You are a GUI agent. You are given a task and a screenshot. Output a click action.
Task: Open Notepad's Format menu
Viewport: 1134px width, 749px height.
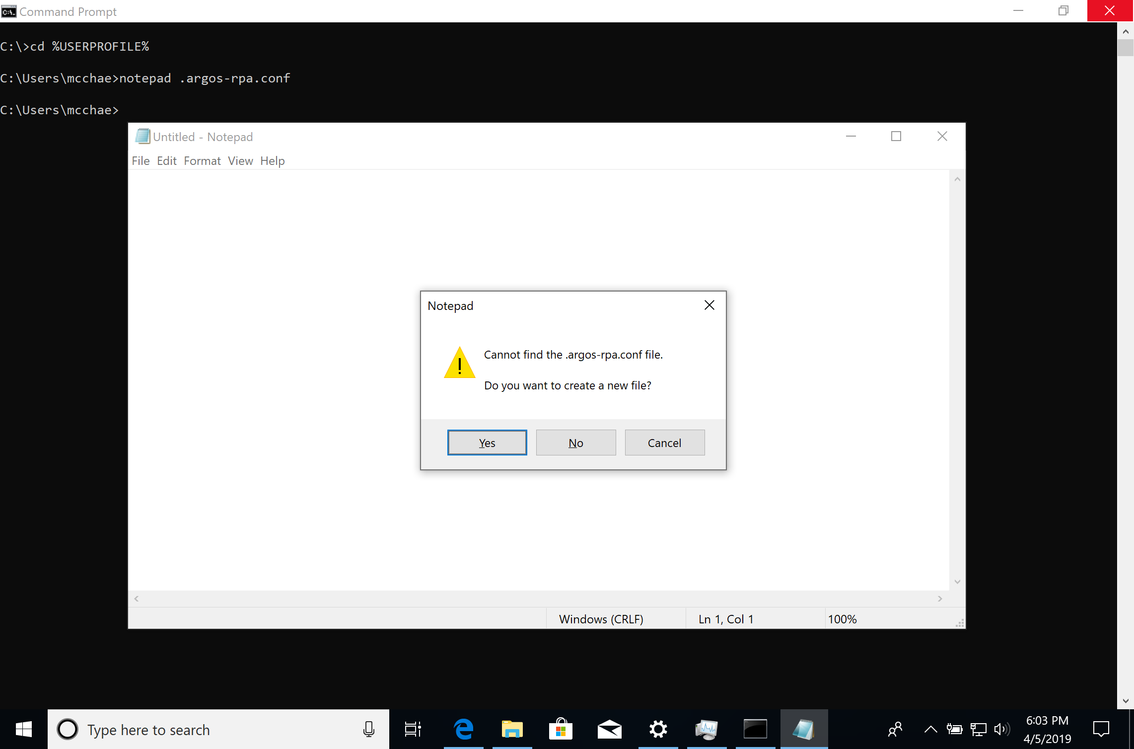click(202, 161)
